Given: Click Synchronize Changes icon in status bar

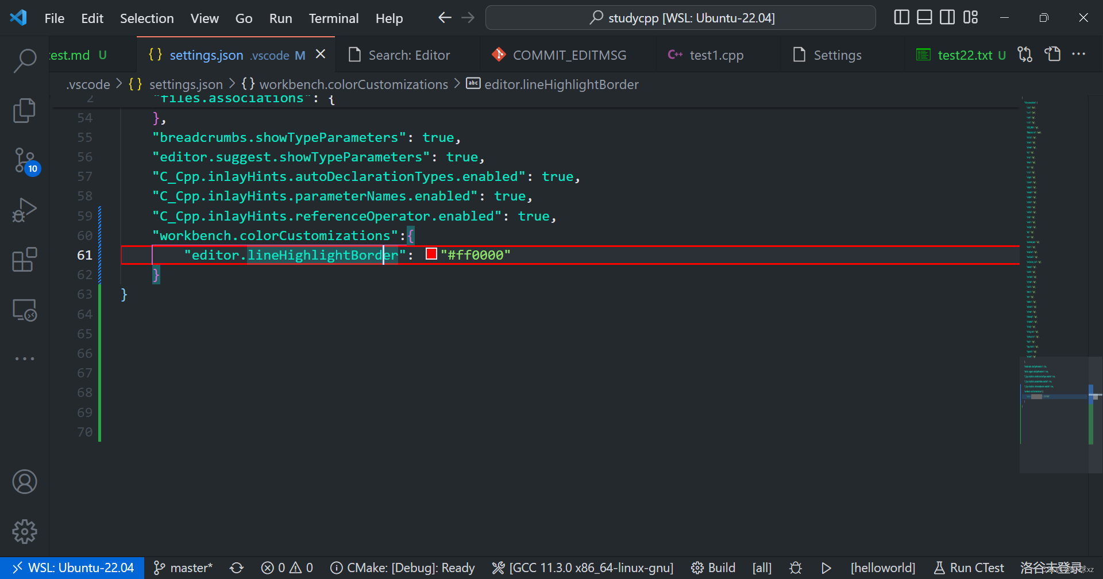Looking at the screenshot, I should click(237, 568).
